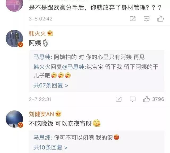Expand 共10条回复 thread
Image resolution: width=170 pixels, height=153 pixels.
(x=50, y=147)
